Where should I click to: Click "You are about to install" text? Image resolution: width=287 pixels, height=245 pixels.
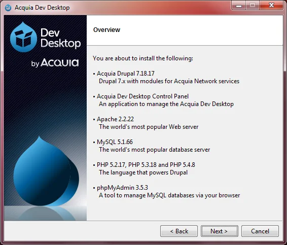click(143, 58)
